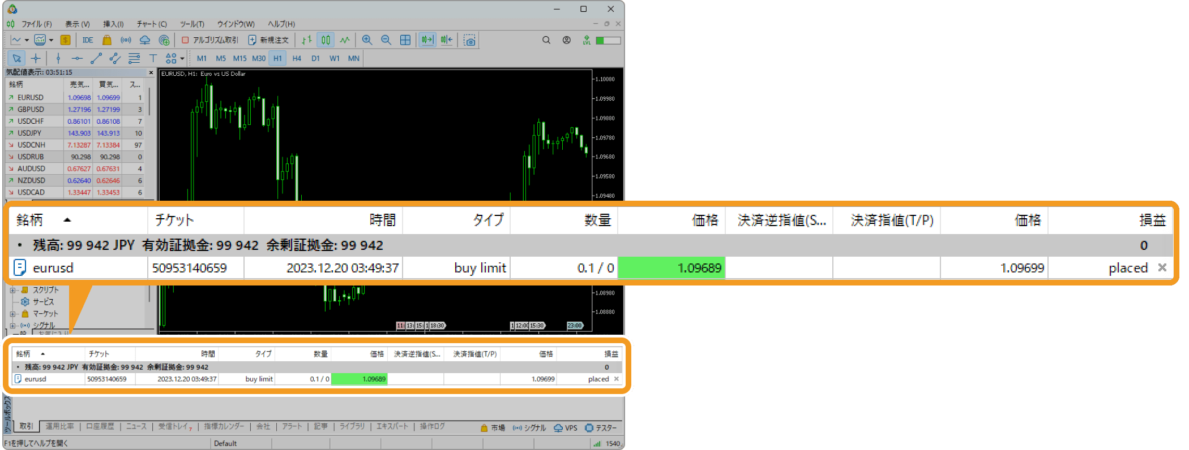Activate the standard cursor arrow tool
Viewport: 1189px width, 450px height.
(x=16, y=58)
